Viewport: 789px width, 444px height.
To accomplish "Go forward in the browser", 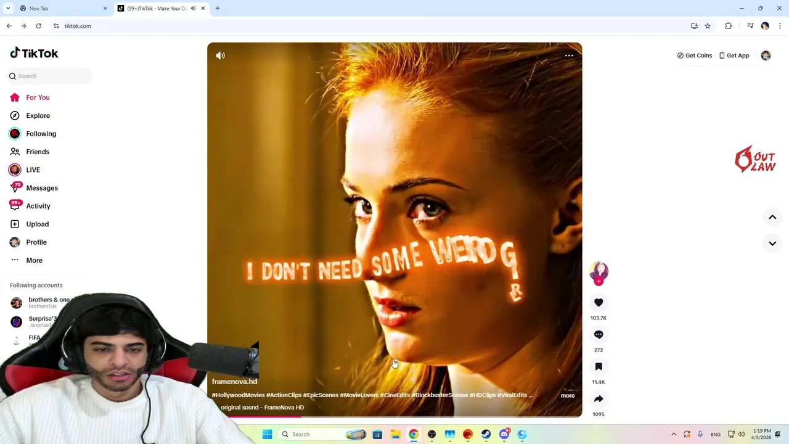I will [23, 26].
